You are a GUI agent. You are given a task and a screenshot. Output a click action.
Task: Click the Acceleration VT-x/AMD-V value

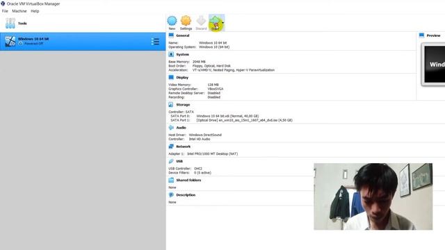[x=234, y=70]
